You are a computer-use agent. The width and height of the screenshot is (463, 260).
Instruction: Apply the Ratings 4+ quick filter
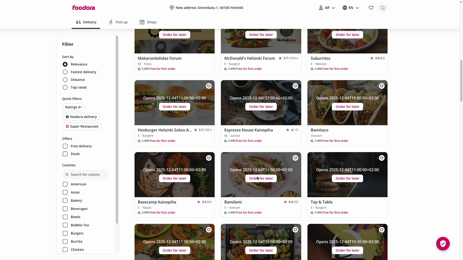click(x=73, y=107)
